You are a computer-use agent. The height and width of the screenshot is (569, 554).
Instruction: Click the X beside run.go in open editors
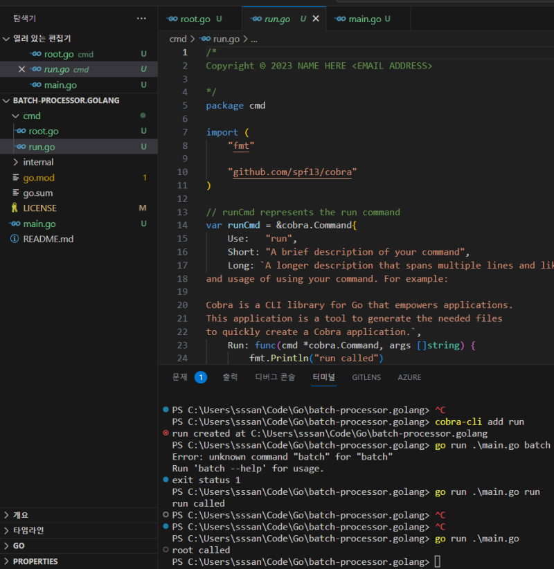click(x=21, y=69)
